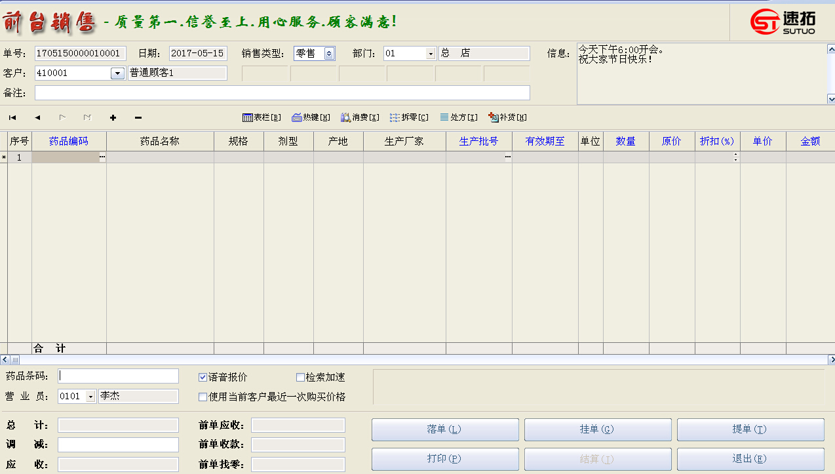
Task: Go to first record navigator button
Action: coord(12,118)
